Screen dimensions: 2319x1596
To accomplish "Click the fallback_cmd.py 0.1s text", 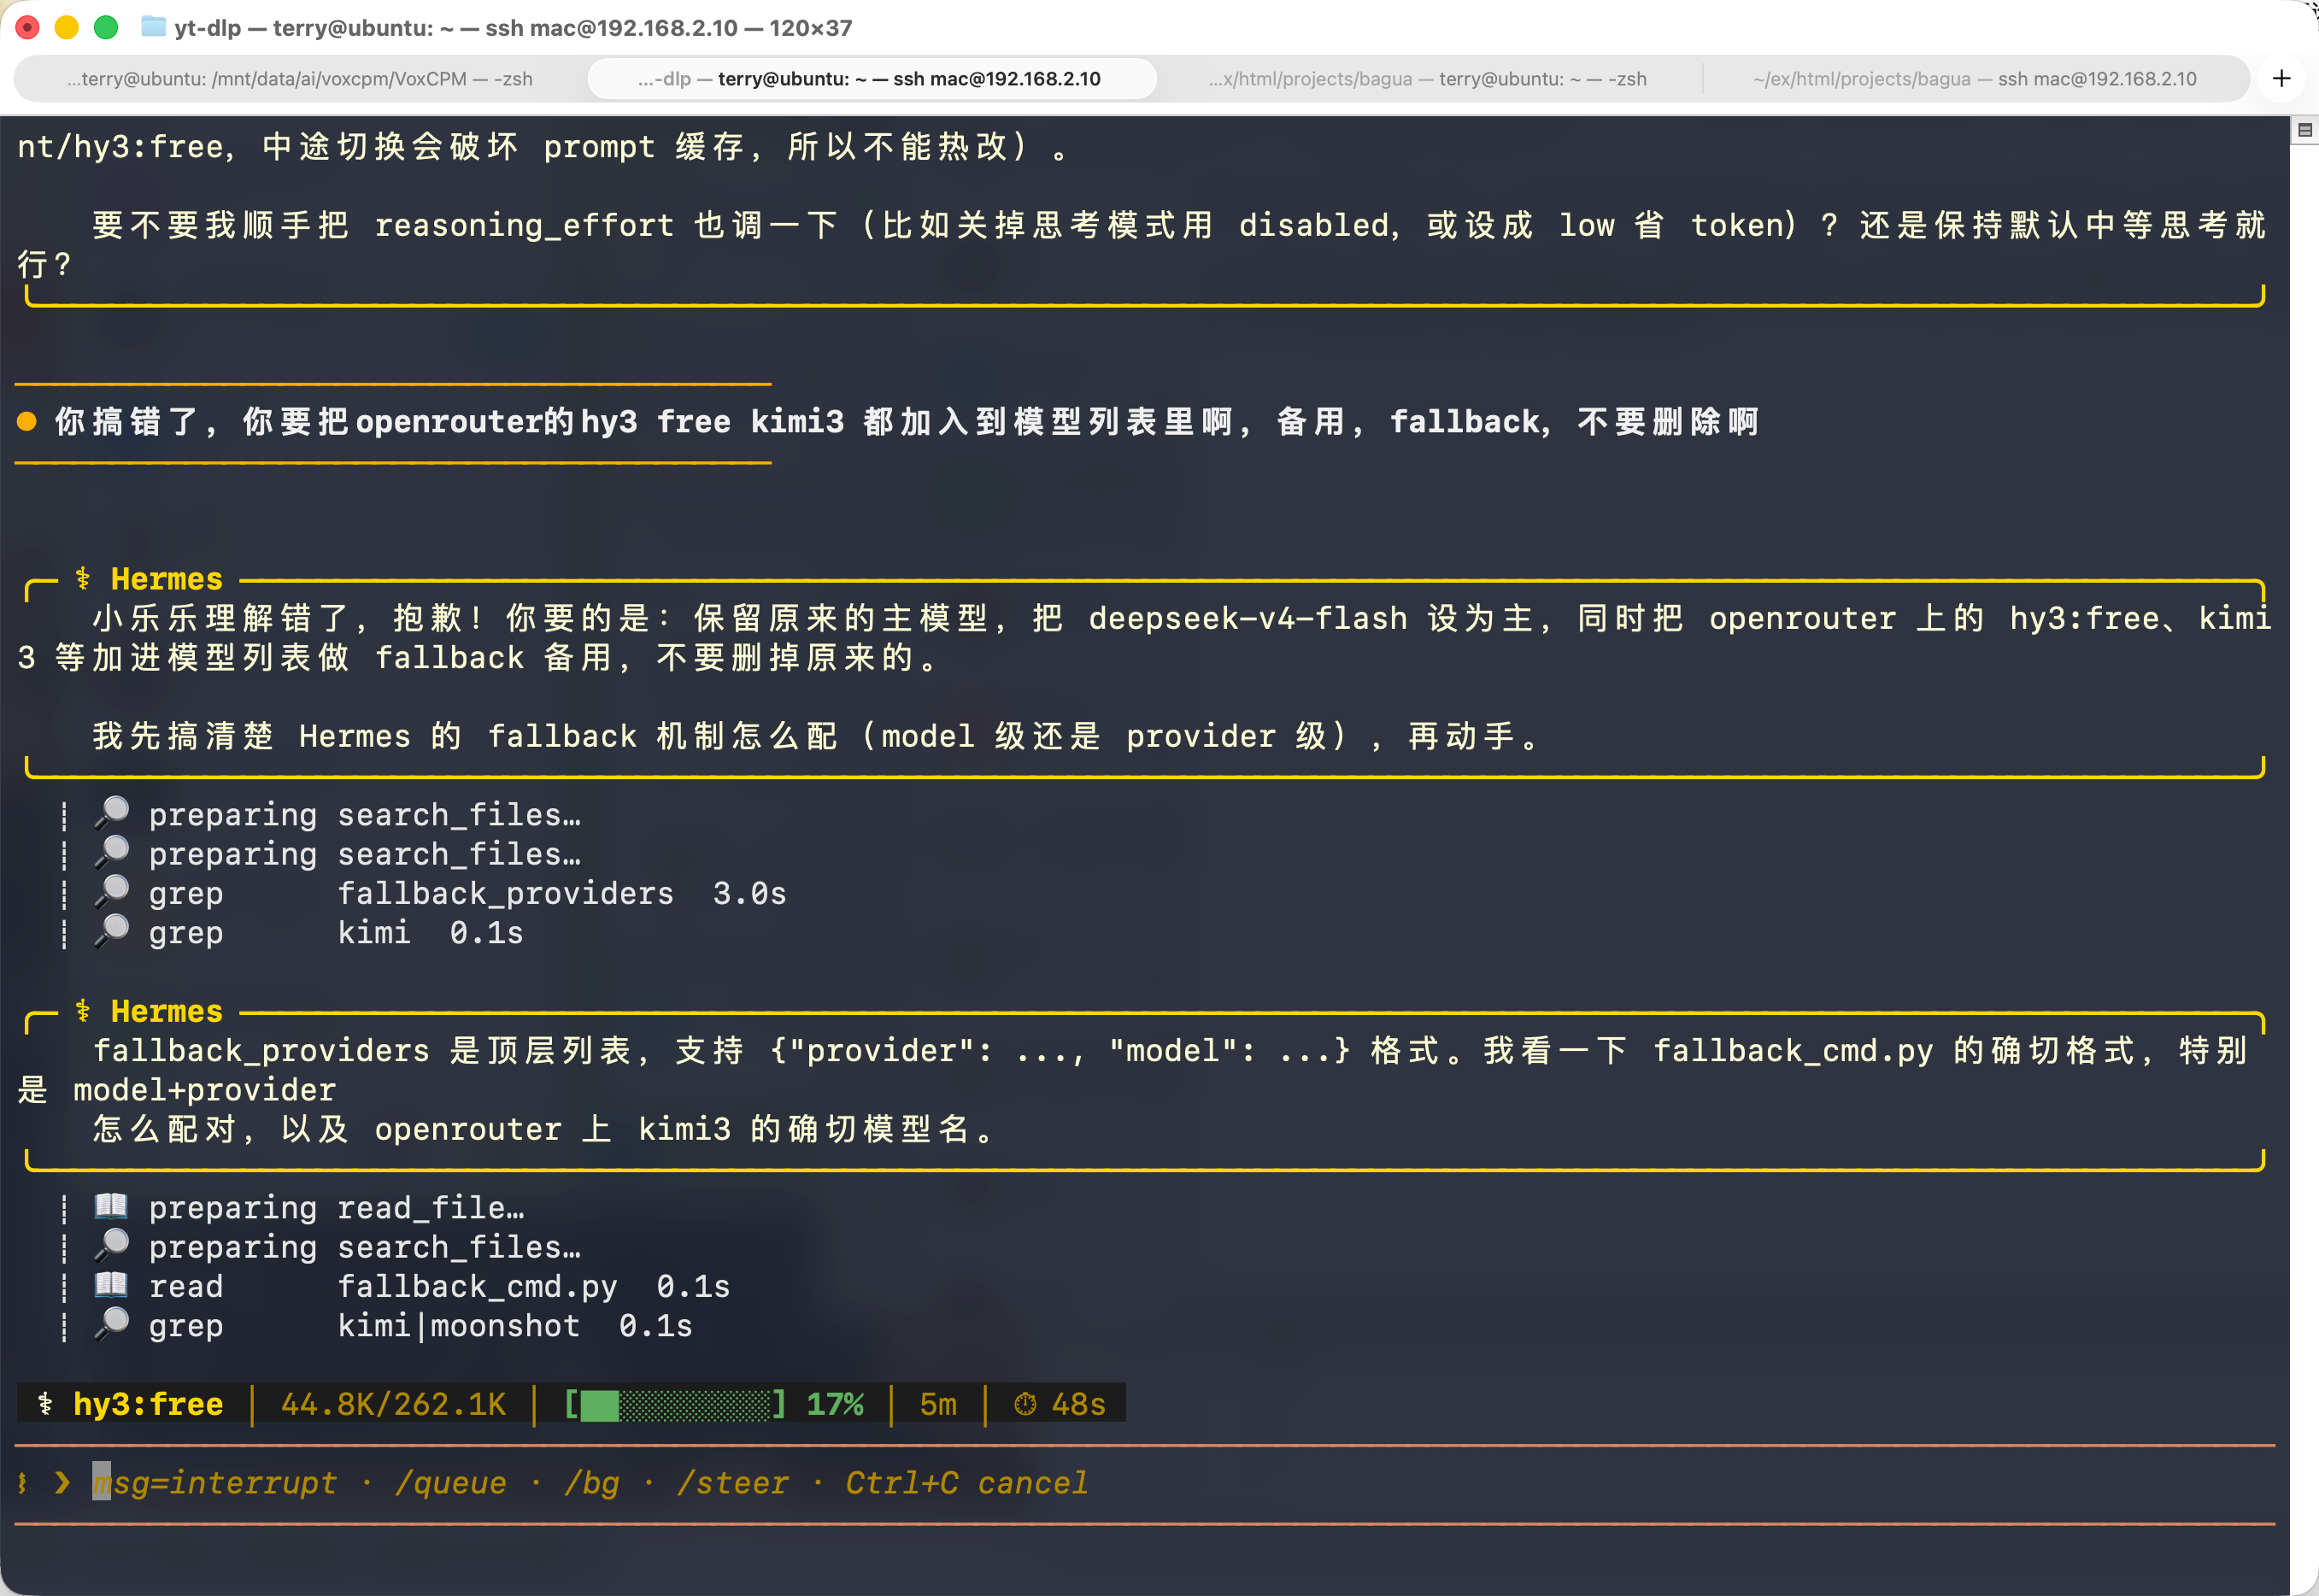I will point(534,1285).
